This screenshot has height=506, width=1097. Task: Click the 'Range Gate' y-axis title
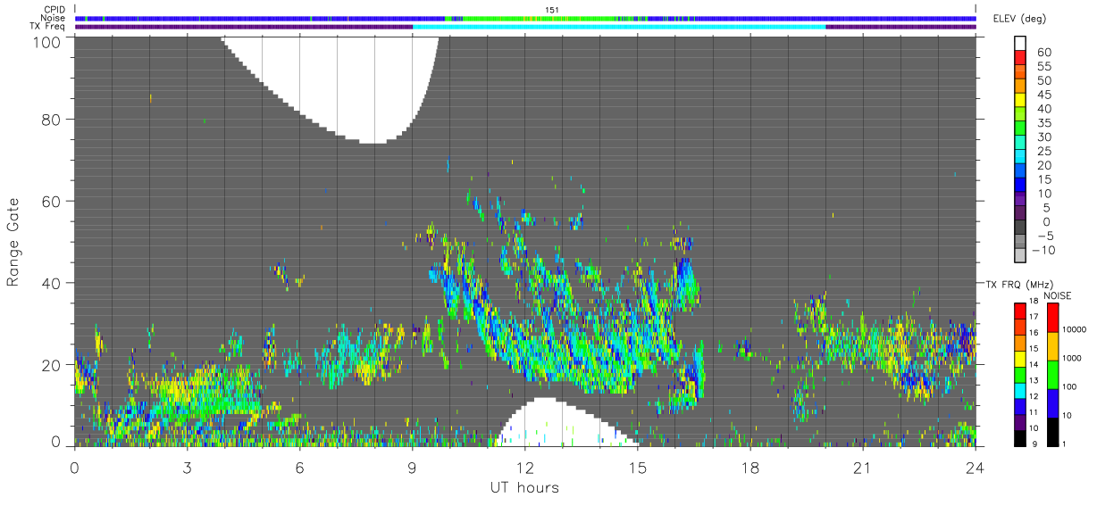click(x=13, y=241)
